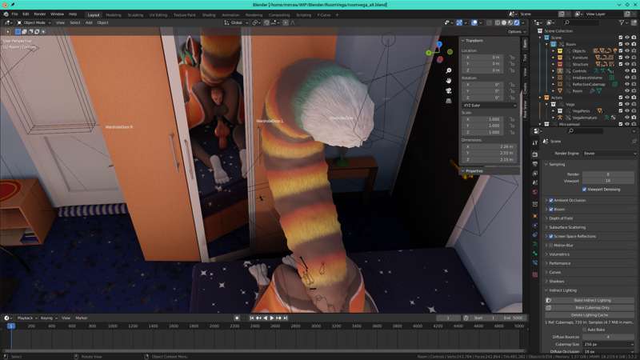Click the zoom magnifier icon in viewport

click(x=450, y=70)
